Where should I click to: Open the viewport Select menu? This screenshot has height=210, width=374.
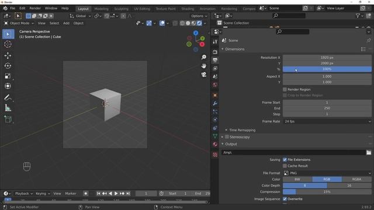pyautogui.click(x=54, y=23)
